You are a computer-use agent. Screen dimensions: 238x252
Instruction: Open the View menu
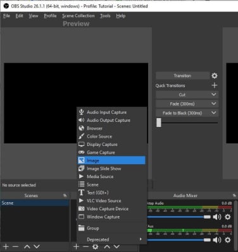34,16
